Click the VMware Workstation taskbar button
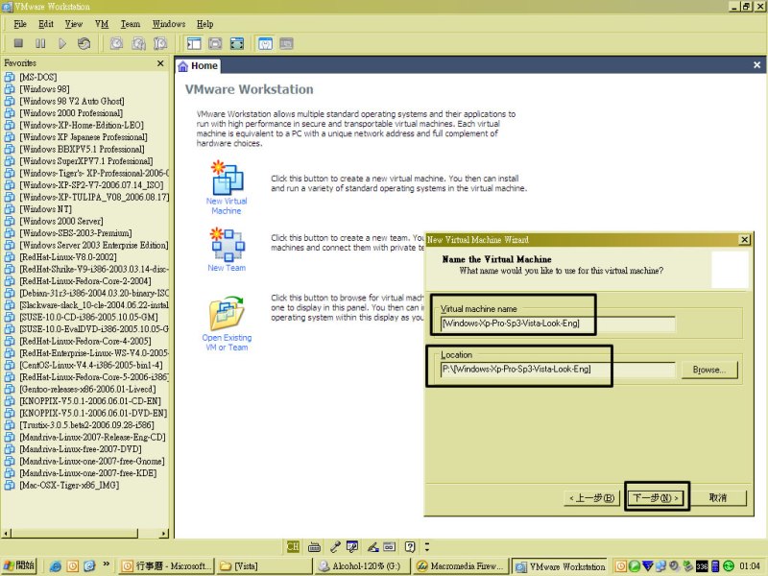 [x=561, y=566]
